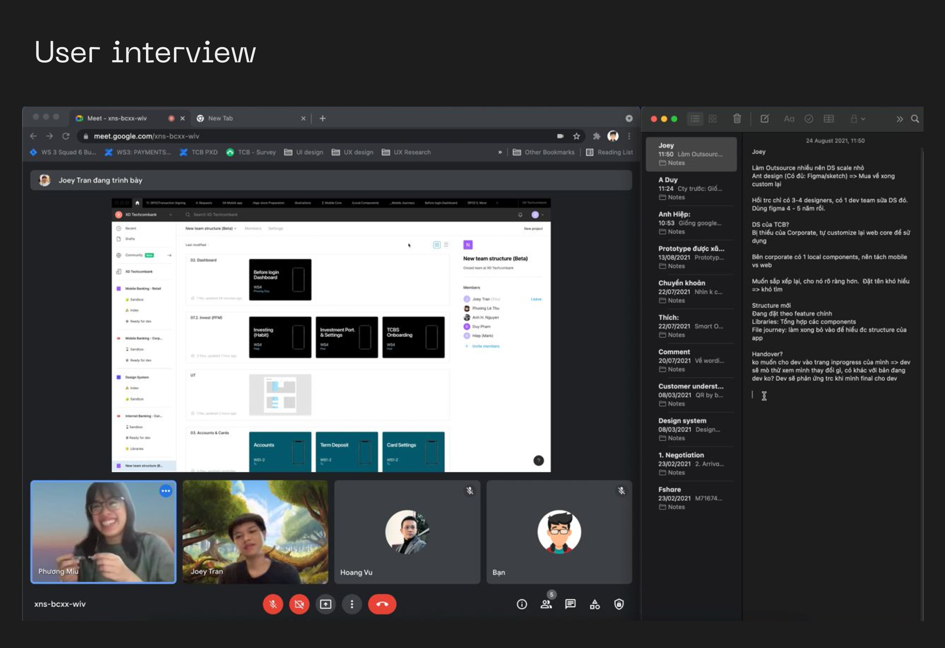Open WS3: PAYMENTS bookmark

tap(138, 152)
